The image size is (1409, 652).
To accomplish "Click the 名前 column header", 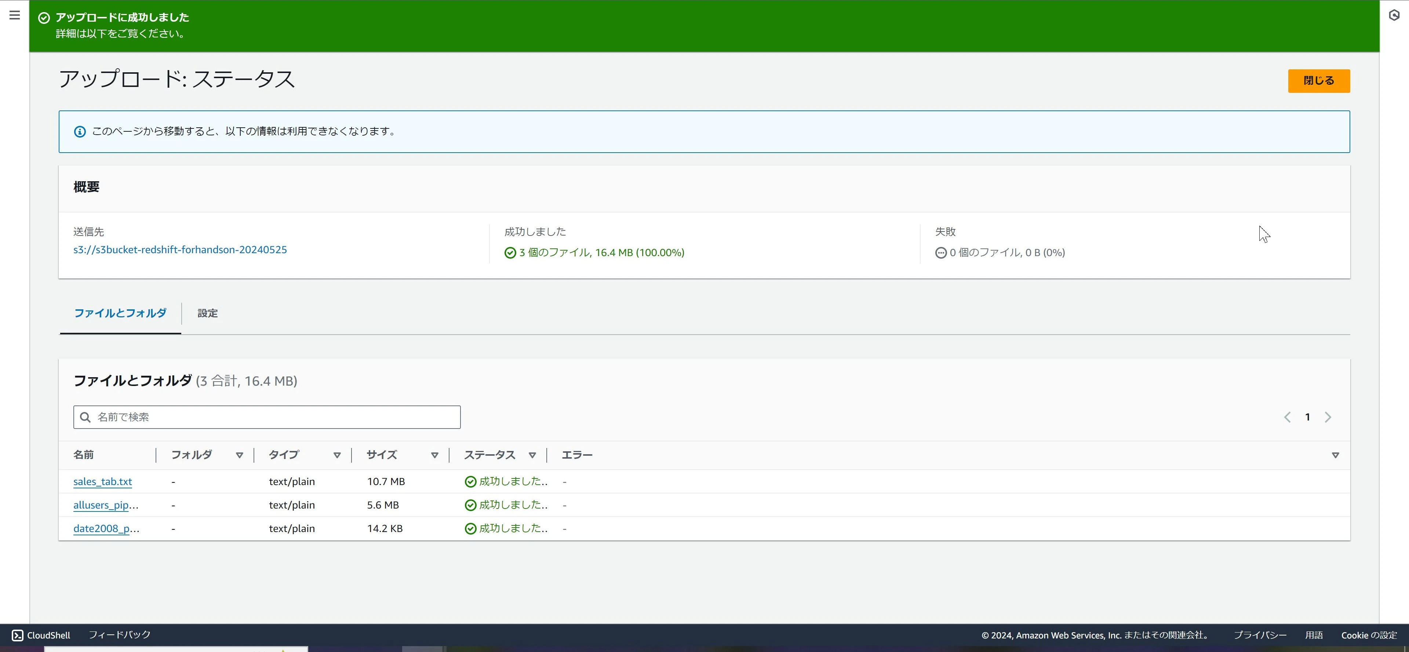I will tap(84, 455).
